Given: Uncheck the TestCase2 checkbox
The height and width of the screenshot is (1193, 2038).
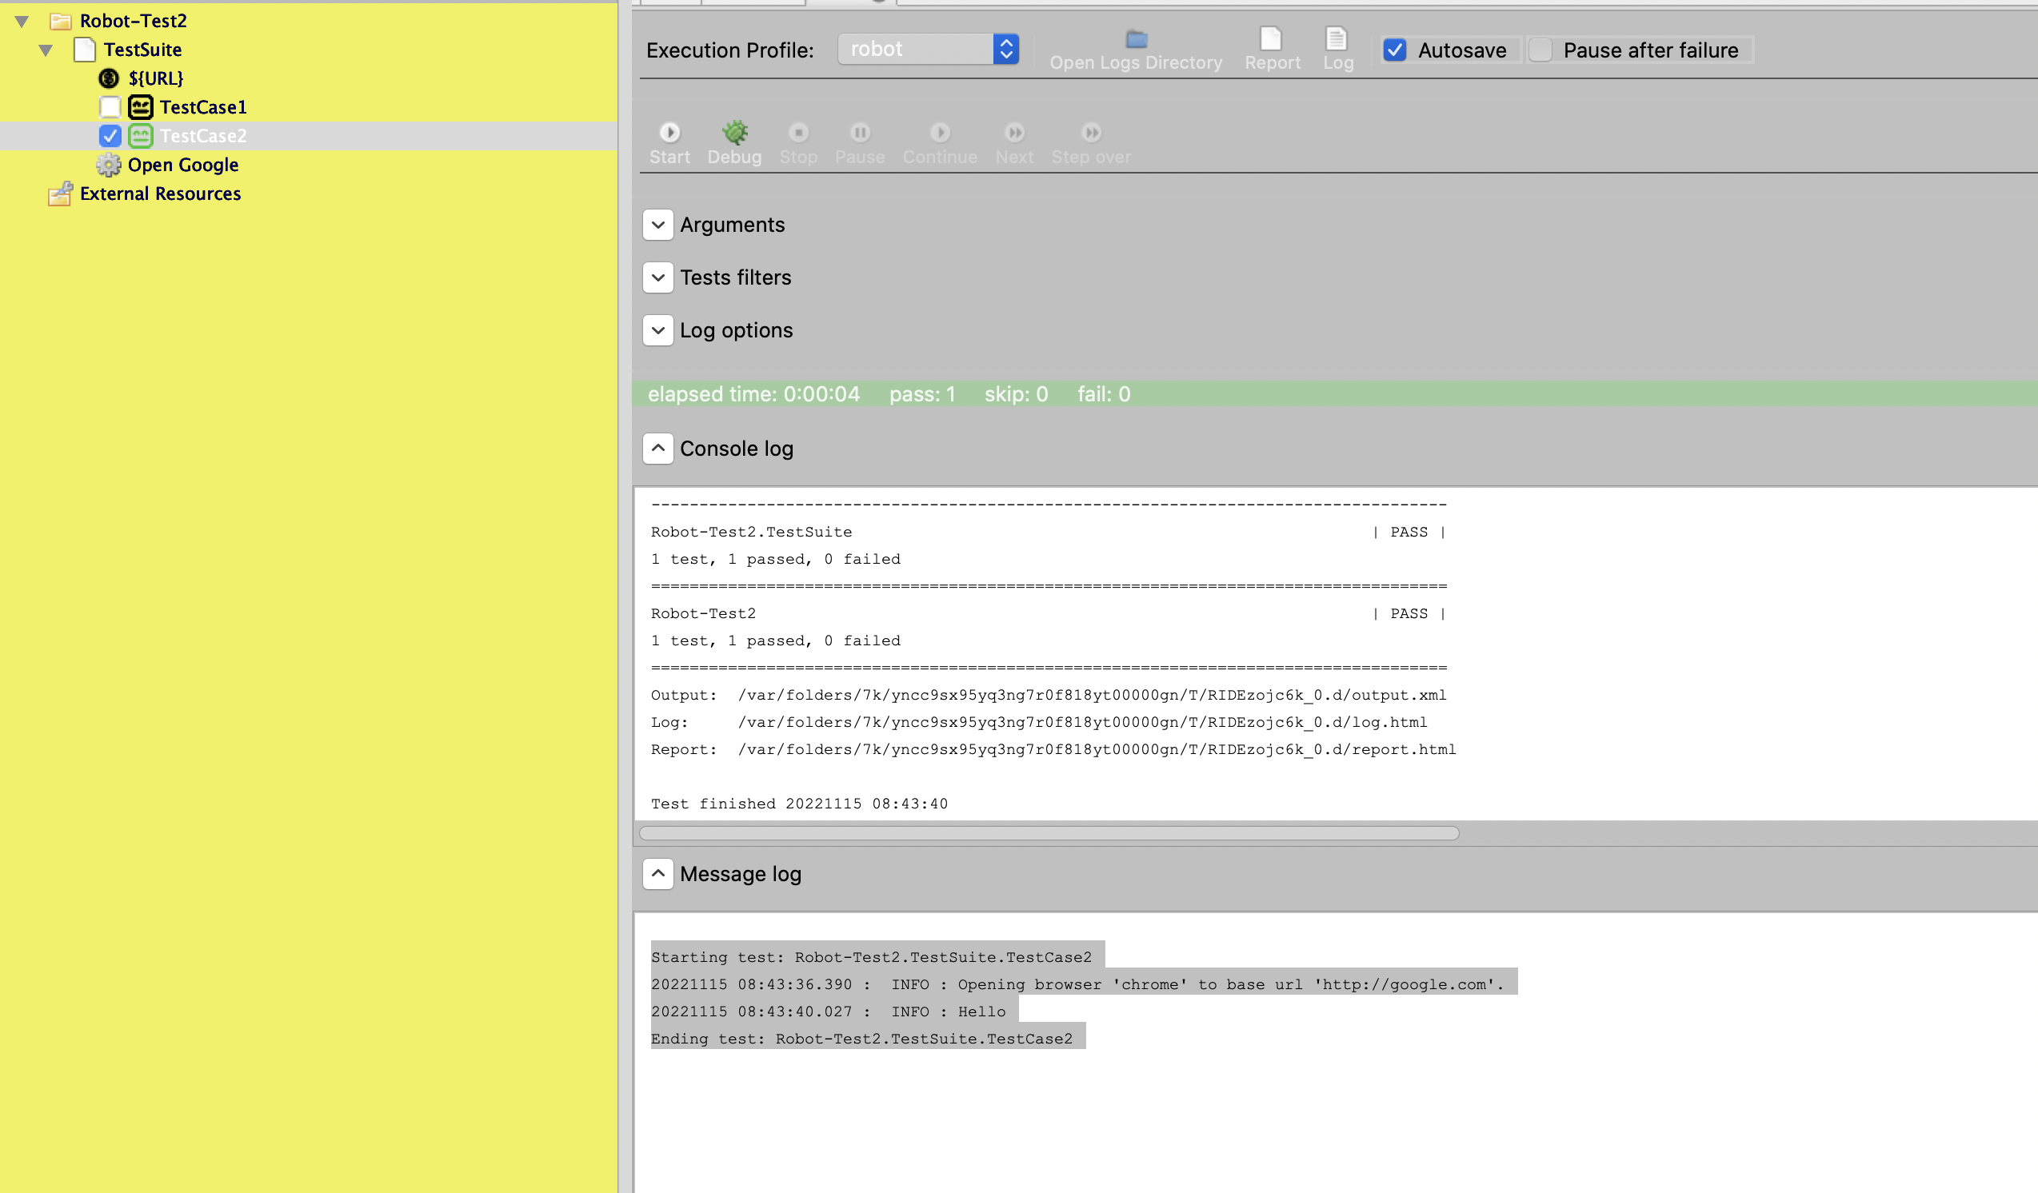Looking at the screenshot, I should pos(110,136).
